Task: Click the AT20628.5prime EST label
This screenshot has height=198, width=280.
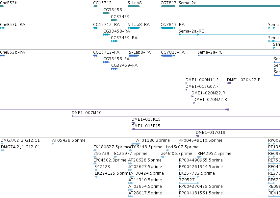Action: click(x=145, y=160)
